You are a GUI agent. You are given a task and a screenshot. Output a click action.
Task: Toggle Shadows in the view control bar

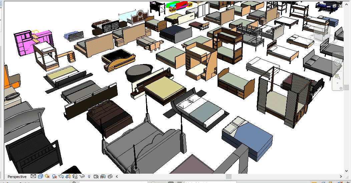(x=54, y=176)
